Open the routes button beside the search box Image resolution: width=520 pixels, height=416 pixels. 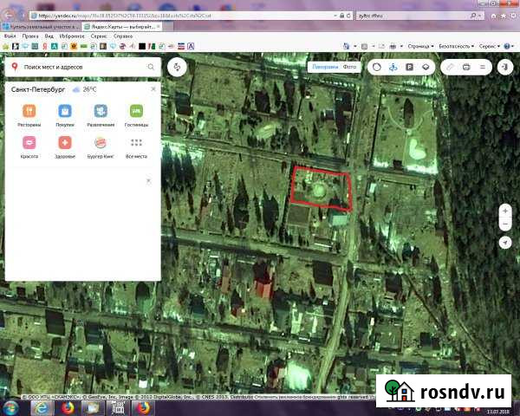pos(178,67)
